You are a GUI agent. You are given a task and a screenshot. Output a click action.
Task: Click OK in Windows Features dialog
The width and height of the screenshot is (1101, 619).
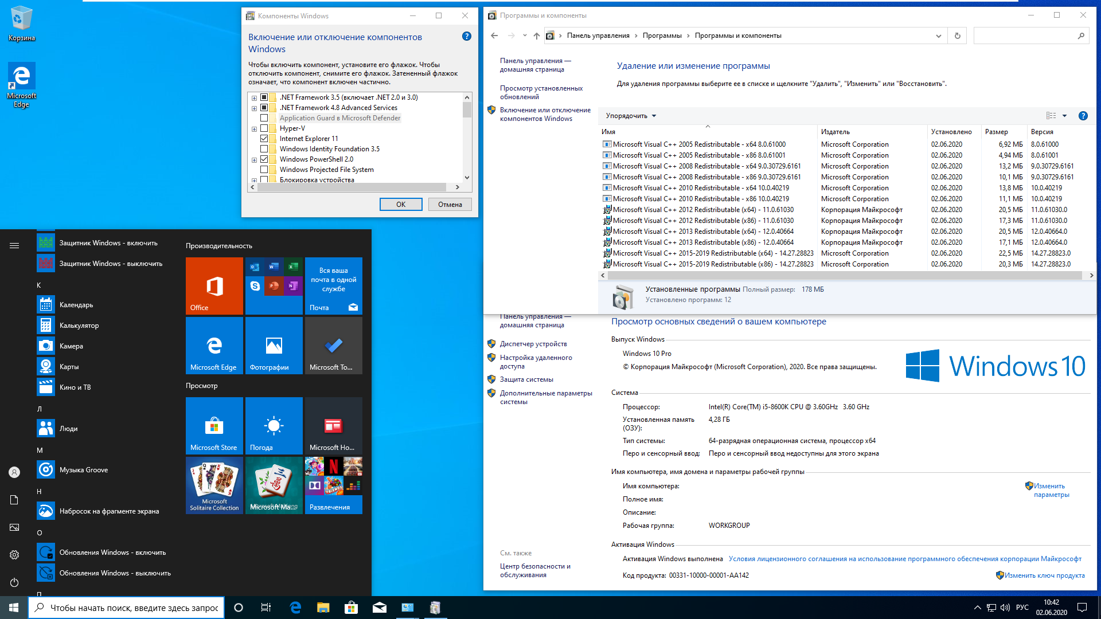coord(401,205)
